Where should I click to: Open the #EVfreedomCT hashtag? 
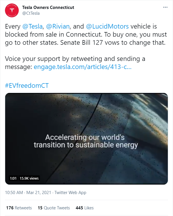coord(27,85)
